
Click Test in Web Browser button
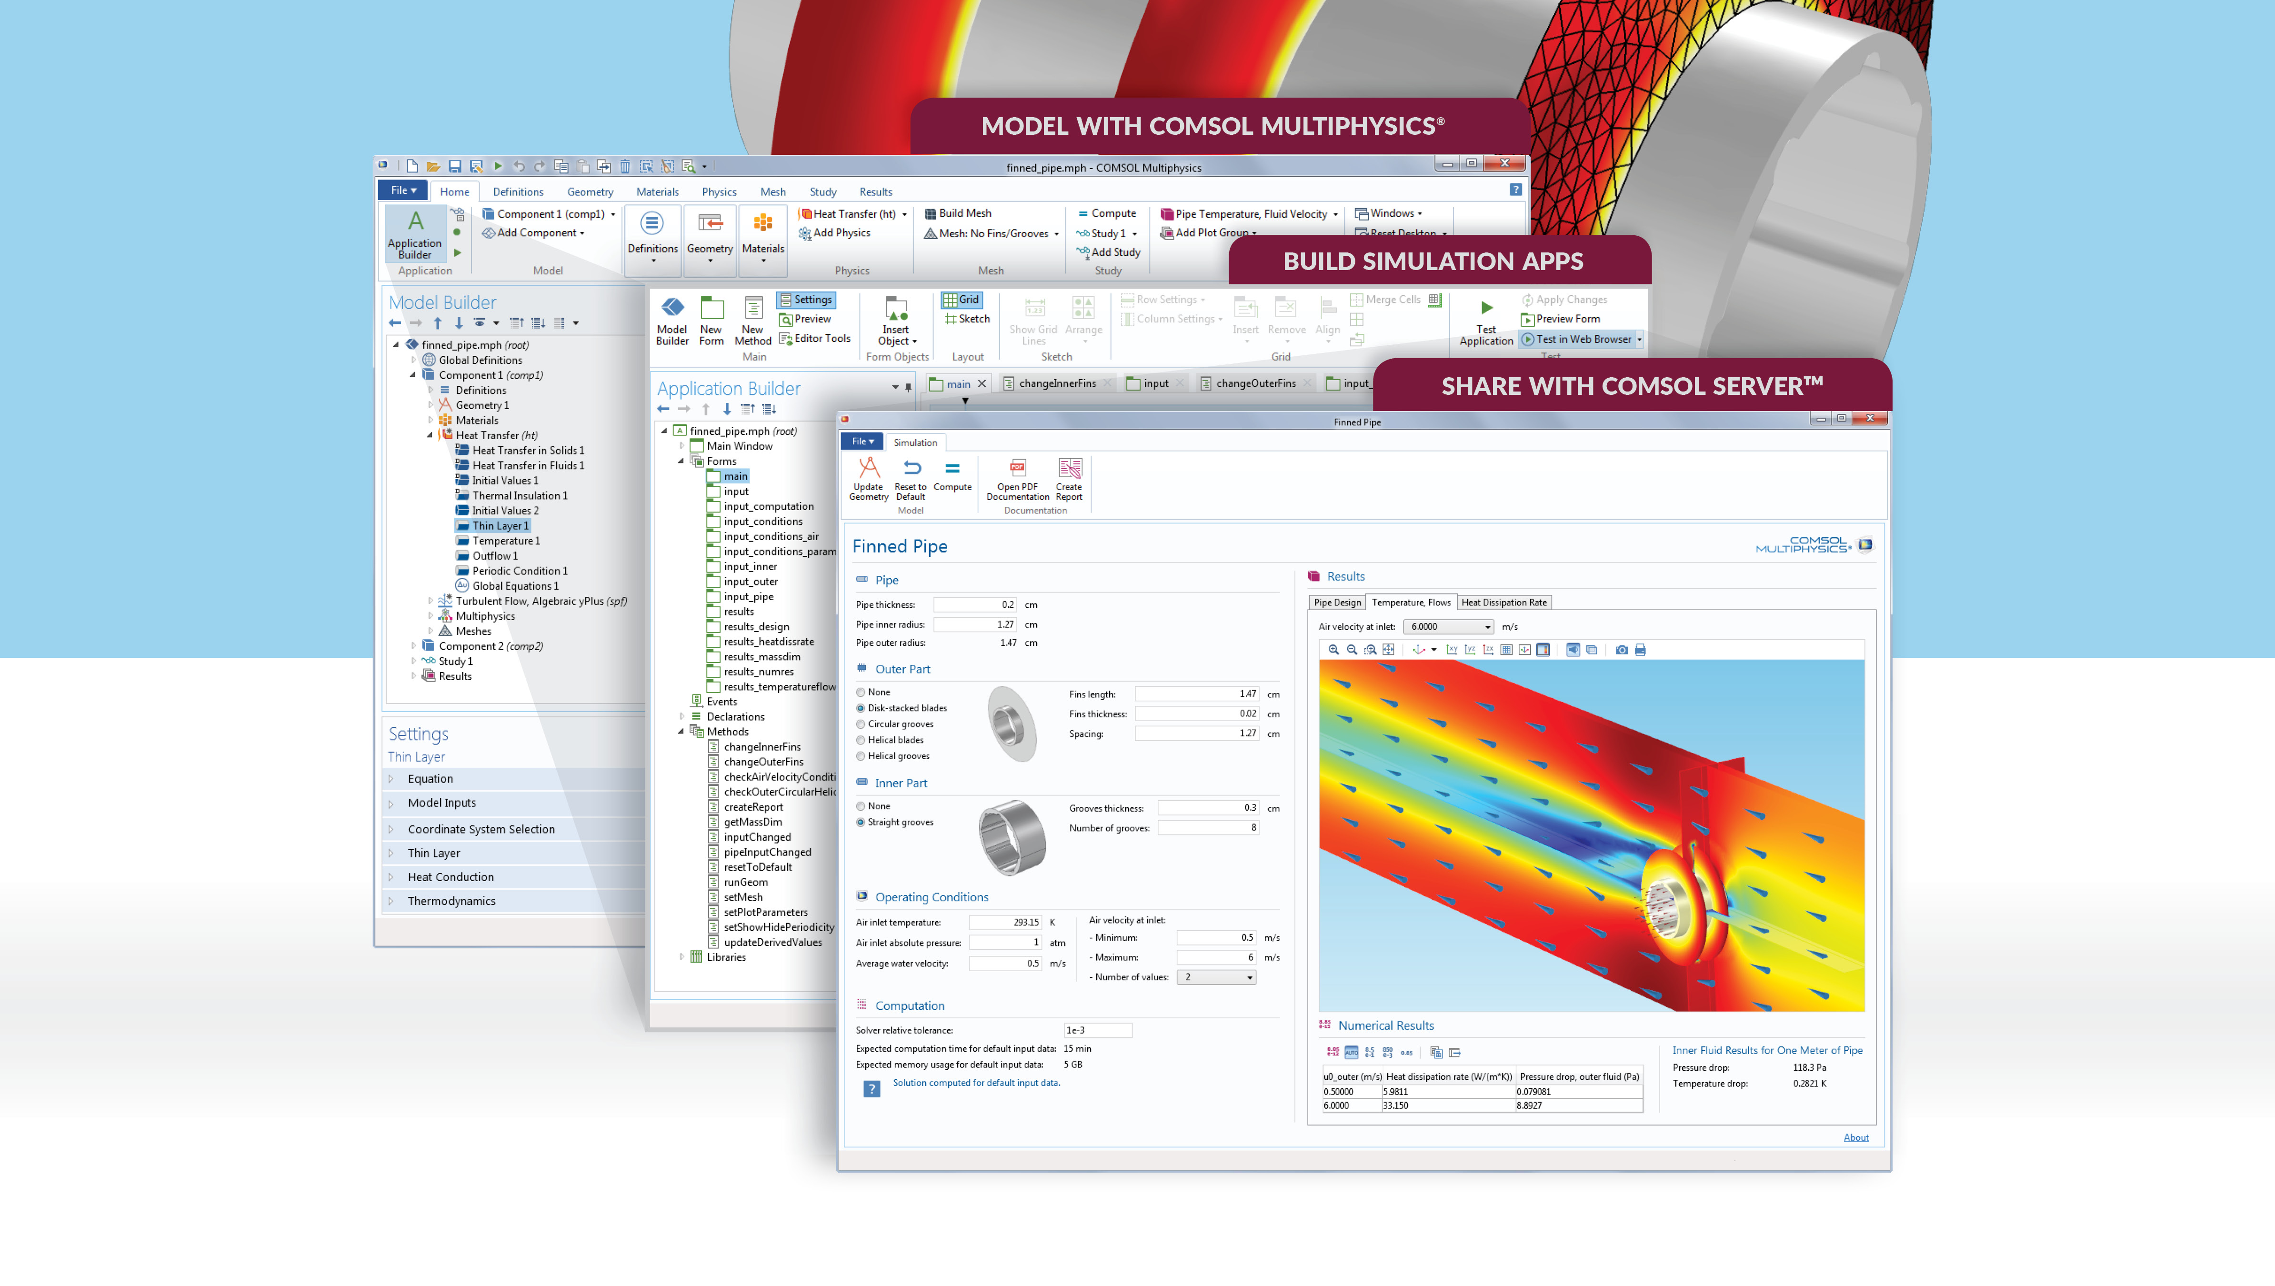(x=1575, y=339)
